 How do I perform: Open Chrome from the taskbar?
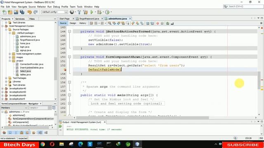click(x=42, y=144)
